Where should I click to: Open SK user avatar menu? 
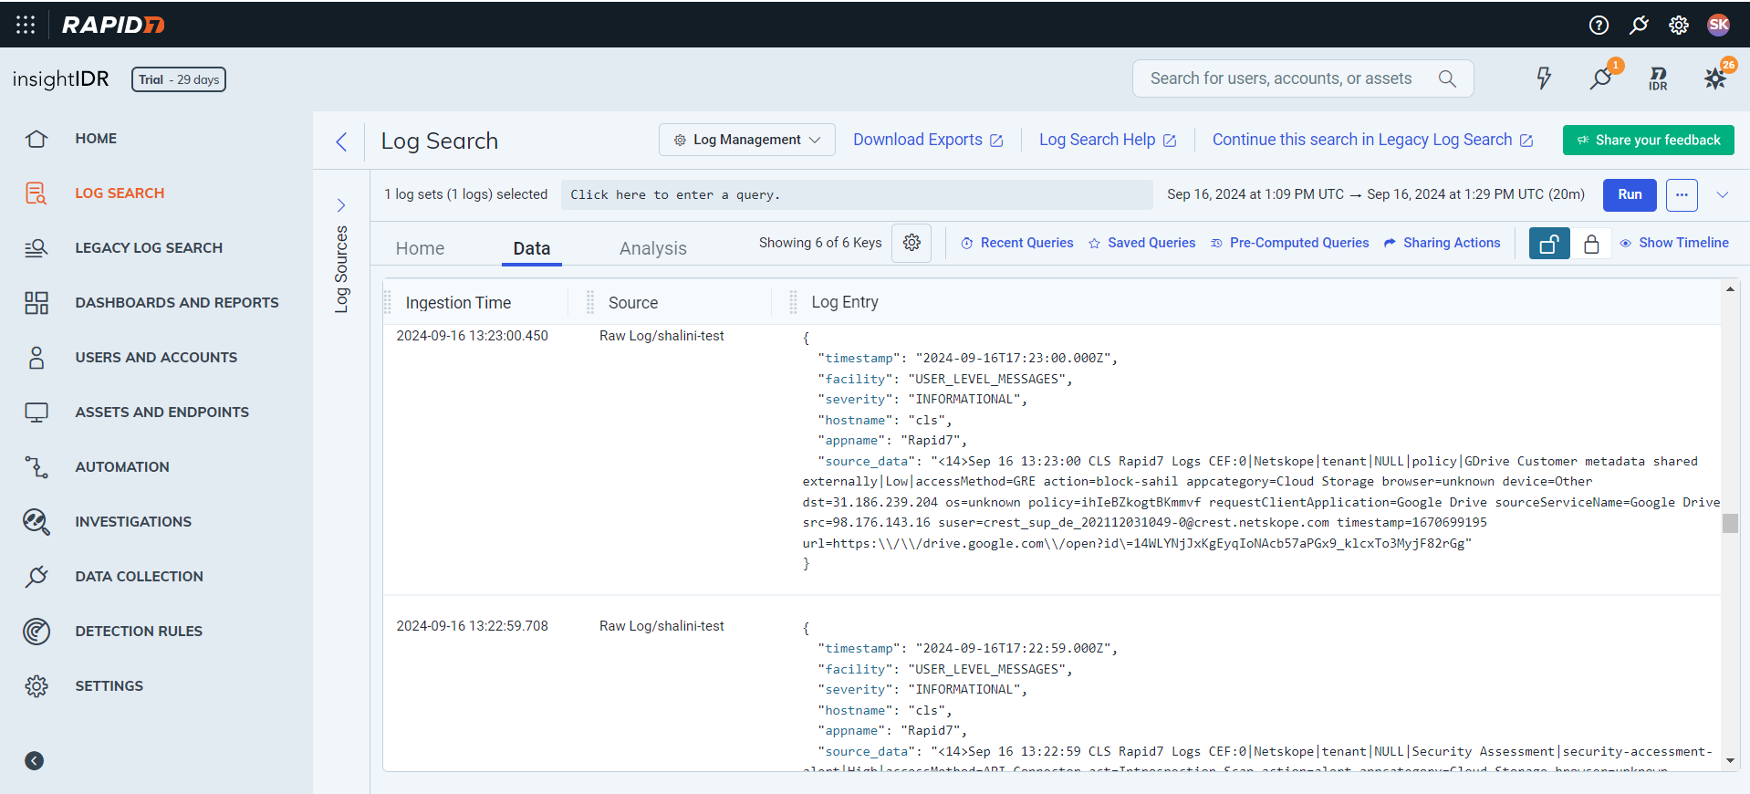[1718, 25]
